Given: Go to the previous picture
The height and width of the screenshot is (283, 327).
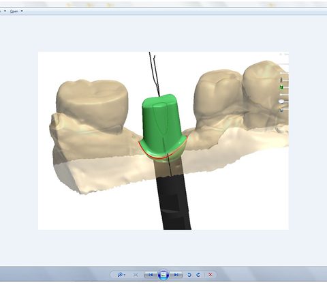Looking at the screenshot, I should [x=151, y=275].
